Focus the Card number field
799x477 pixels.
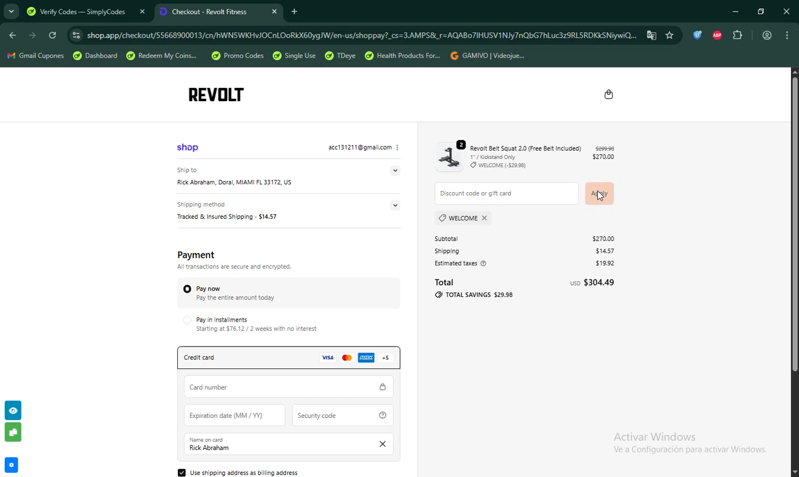289,387
